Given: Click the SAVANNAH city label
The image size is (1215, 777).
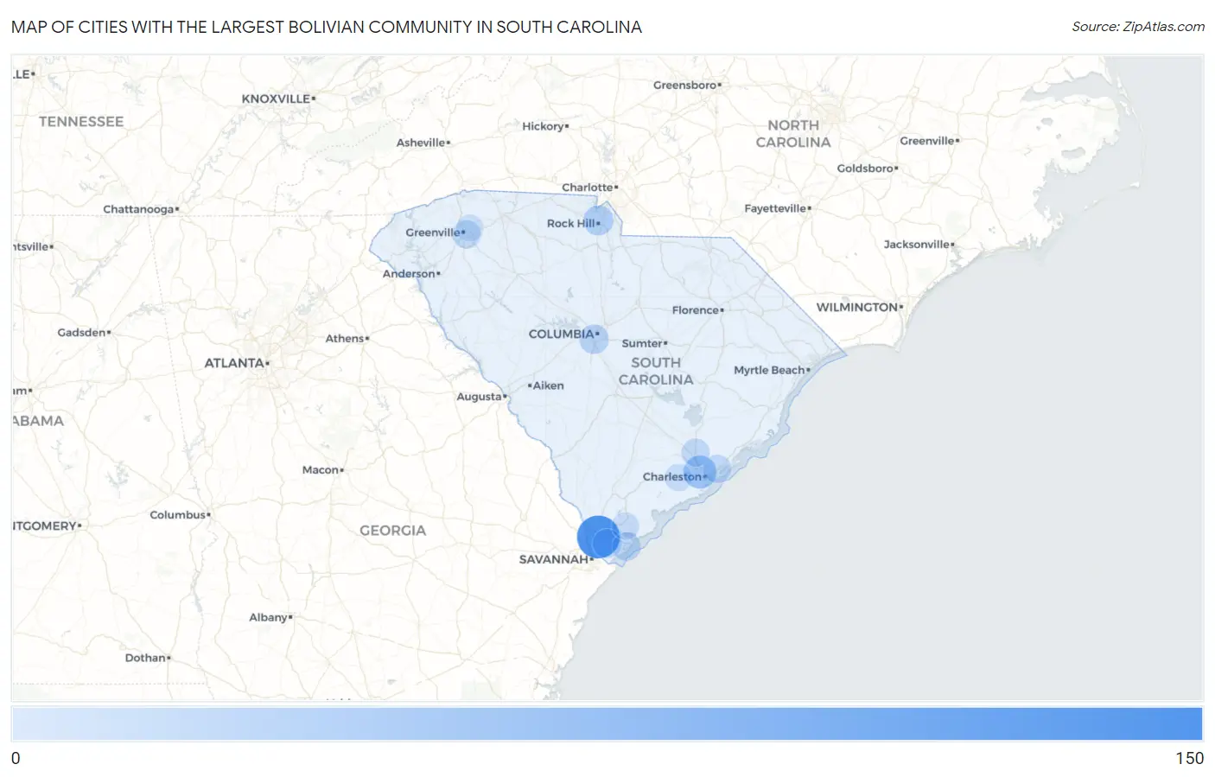Looking at the screenshot, I should pos(556,559).
